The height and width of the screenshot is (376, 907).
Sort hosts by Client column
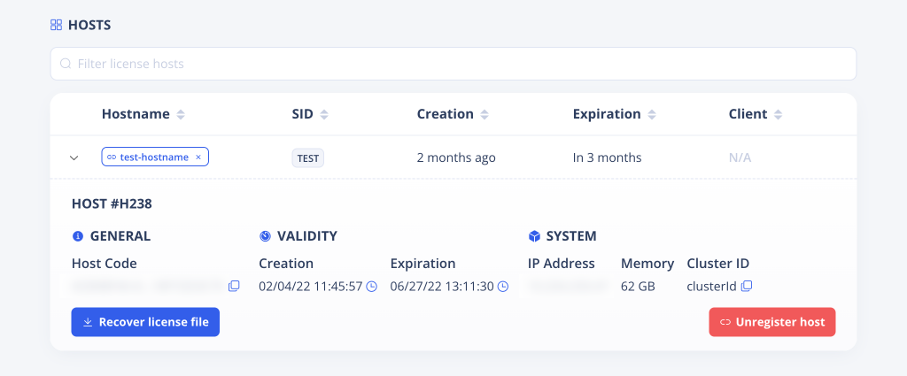point(778,114)
